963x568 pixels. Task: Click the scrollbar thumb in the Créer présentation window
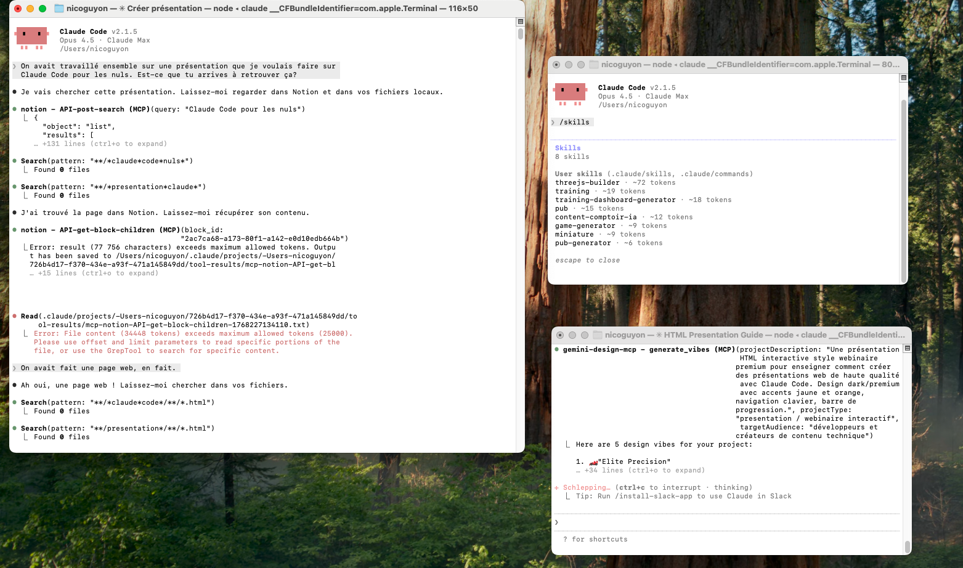pyautogui.click(x=520, y=34)
